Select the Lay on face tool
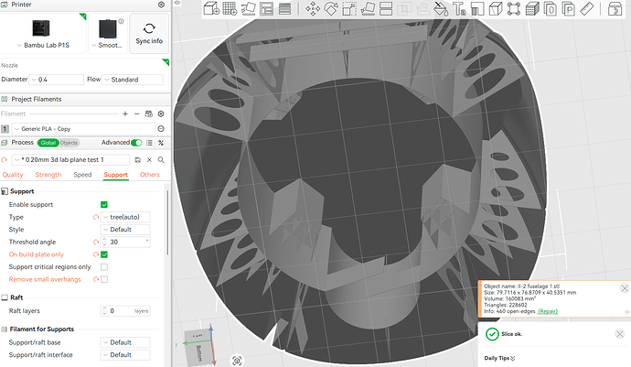 click(368, 8)
